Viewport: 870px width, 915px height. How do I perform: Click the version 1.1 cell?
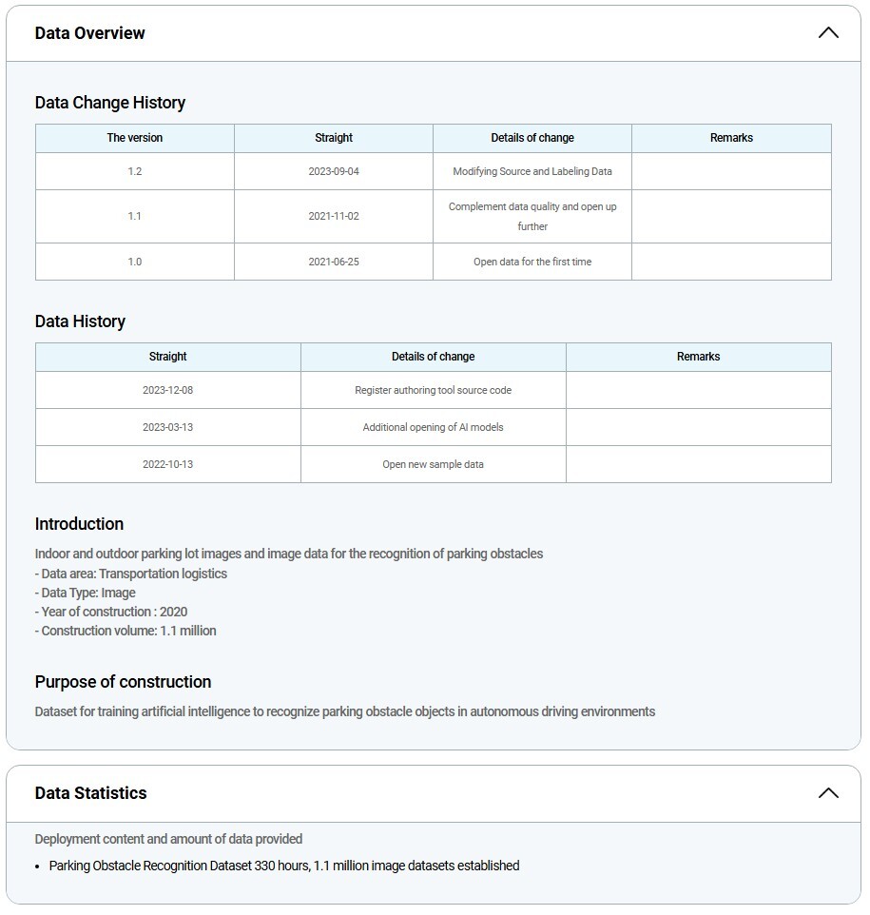pyautogui.click(x=135, y=216)
